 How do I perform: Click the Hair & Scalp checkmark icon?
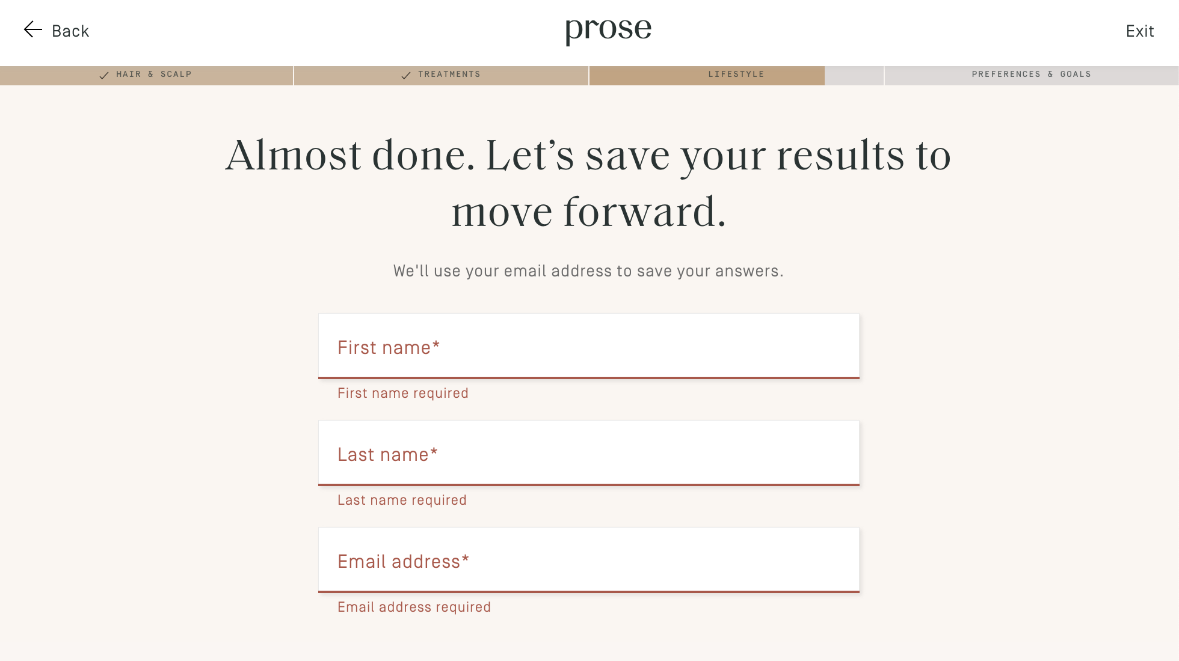(104, 75)
